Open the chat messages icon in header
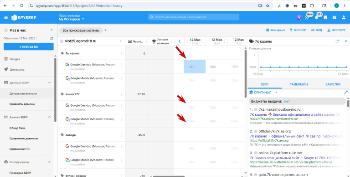The width and height of the screenshot is (350, 177). point(325,17)
